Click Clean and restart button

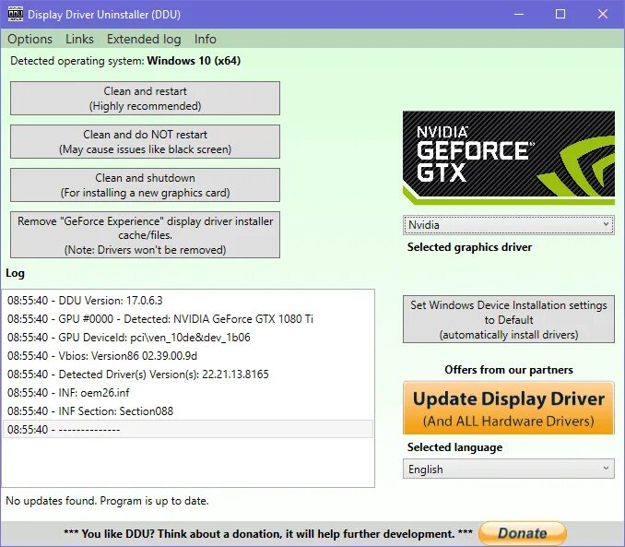tap(145, 99)
